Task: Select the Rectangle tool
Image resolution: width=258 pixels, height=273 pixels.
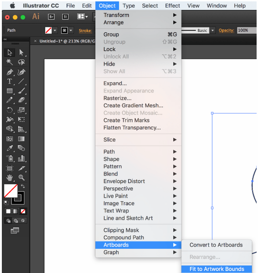Action: [10, 91]
